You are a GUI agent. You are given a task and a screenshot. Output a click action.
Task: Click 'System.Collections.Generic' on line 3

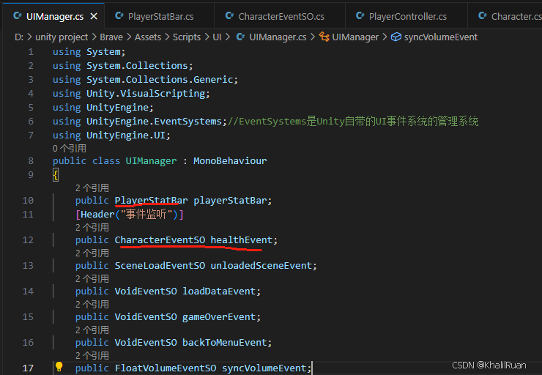click(160, 80)
